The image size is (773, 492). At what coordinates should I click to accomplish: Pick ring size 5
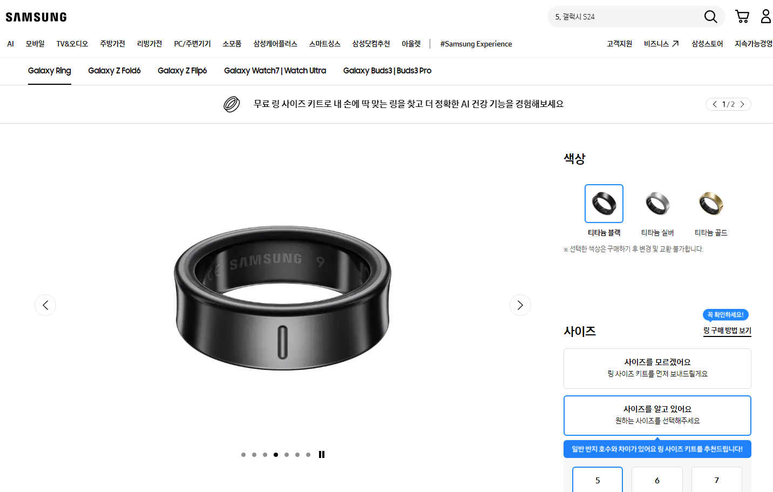point(598,480)
